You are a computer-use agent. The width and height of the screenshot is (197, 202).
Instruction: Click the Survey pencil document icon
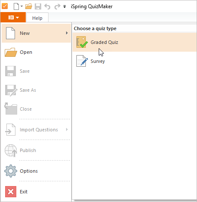click(x=82, y=61)
